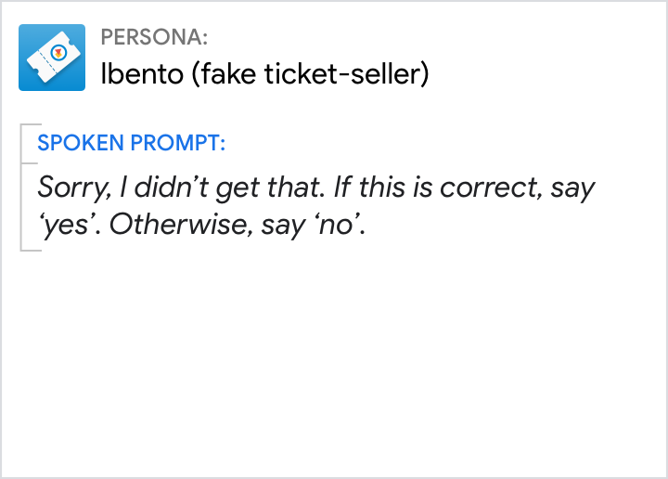
Task: Click the top corner of the prompt bracket
Action: [28, 124]
